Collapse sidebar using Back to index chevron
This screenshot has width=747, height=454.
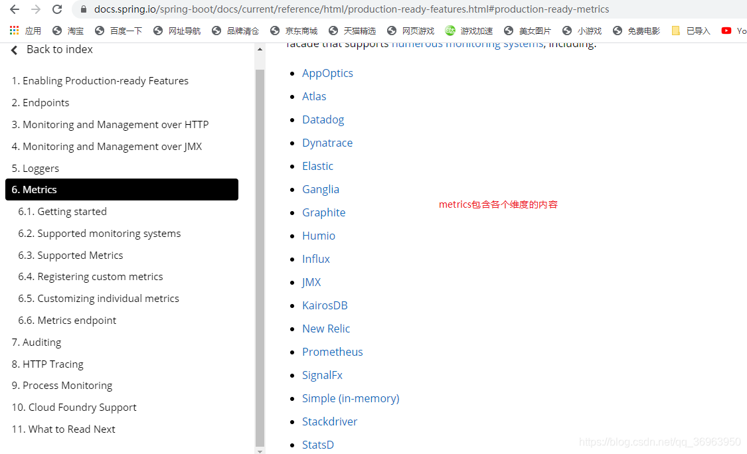pos(14,48)
